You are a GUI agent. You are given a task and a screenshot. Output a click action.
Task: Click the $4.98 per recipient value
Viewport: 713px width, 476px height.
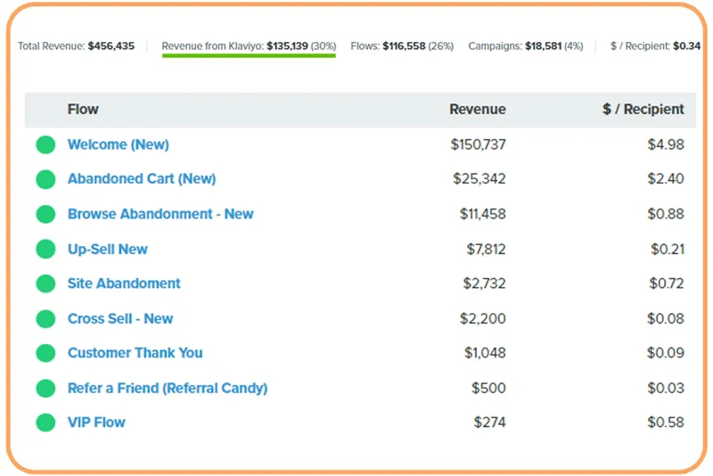click(666, 144)
